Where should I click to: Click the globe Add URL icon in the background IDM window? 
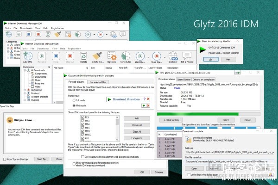[9, 34]
